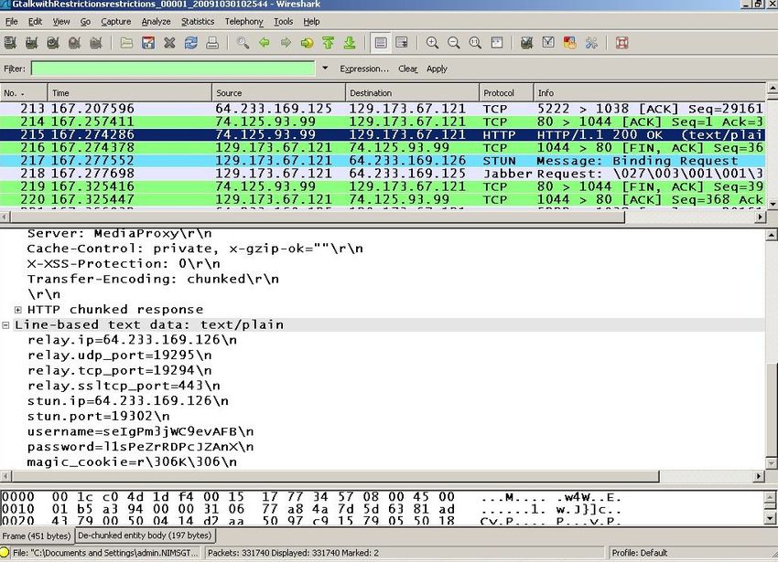
Task: Switch to Frame (451 bytes) tab
Action: 37,535
